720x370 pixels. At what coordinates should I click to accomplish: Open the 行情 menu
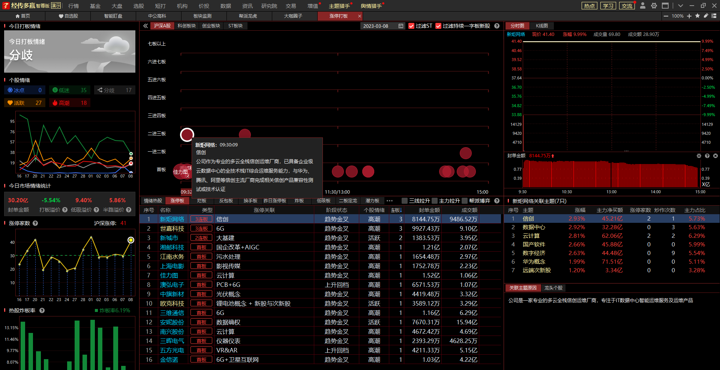(73, 6)
